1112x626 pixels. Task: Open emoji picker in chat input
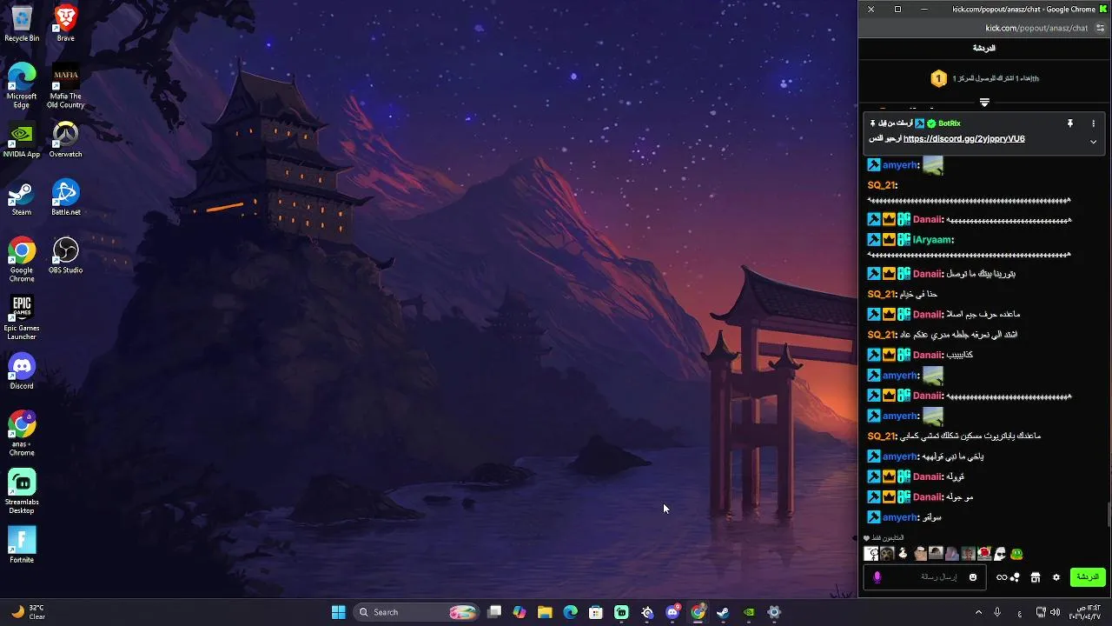(973, 577)
